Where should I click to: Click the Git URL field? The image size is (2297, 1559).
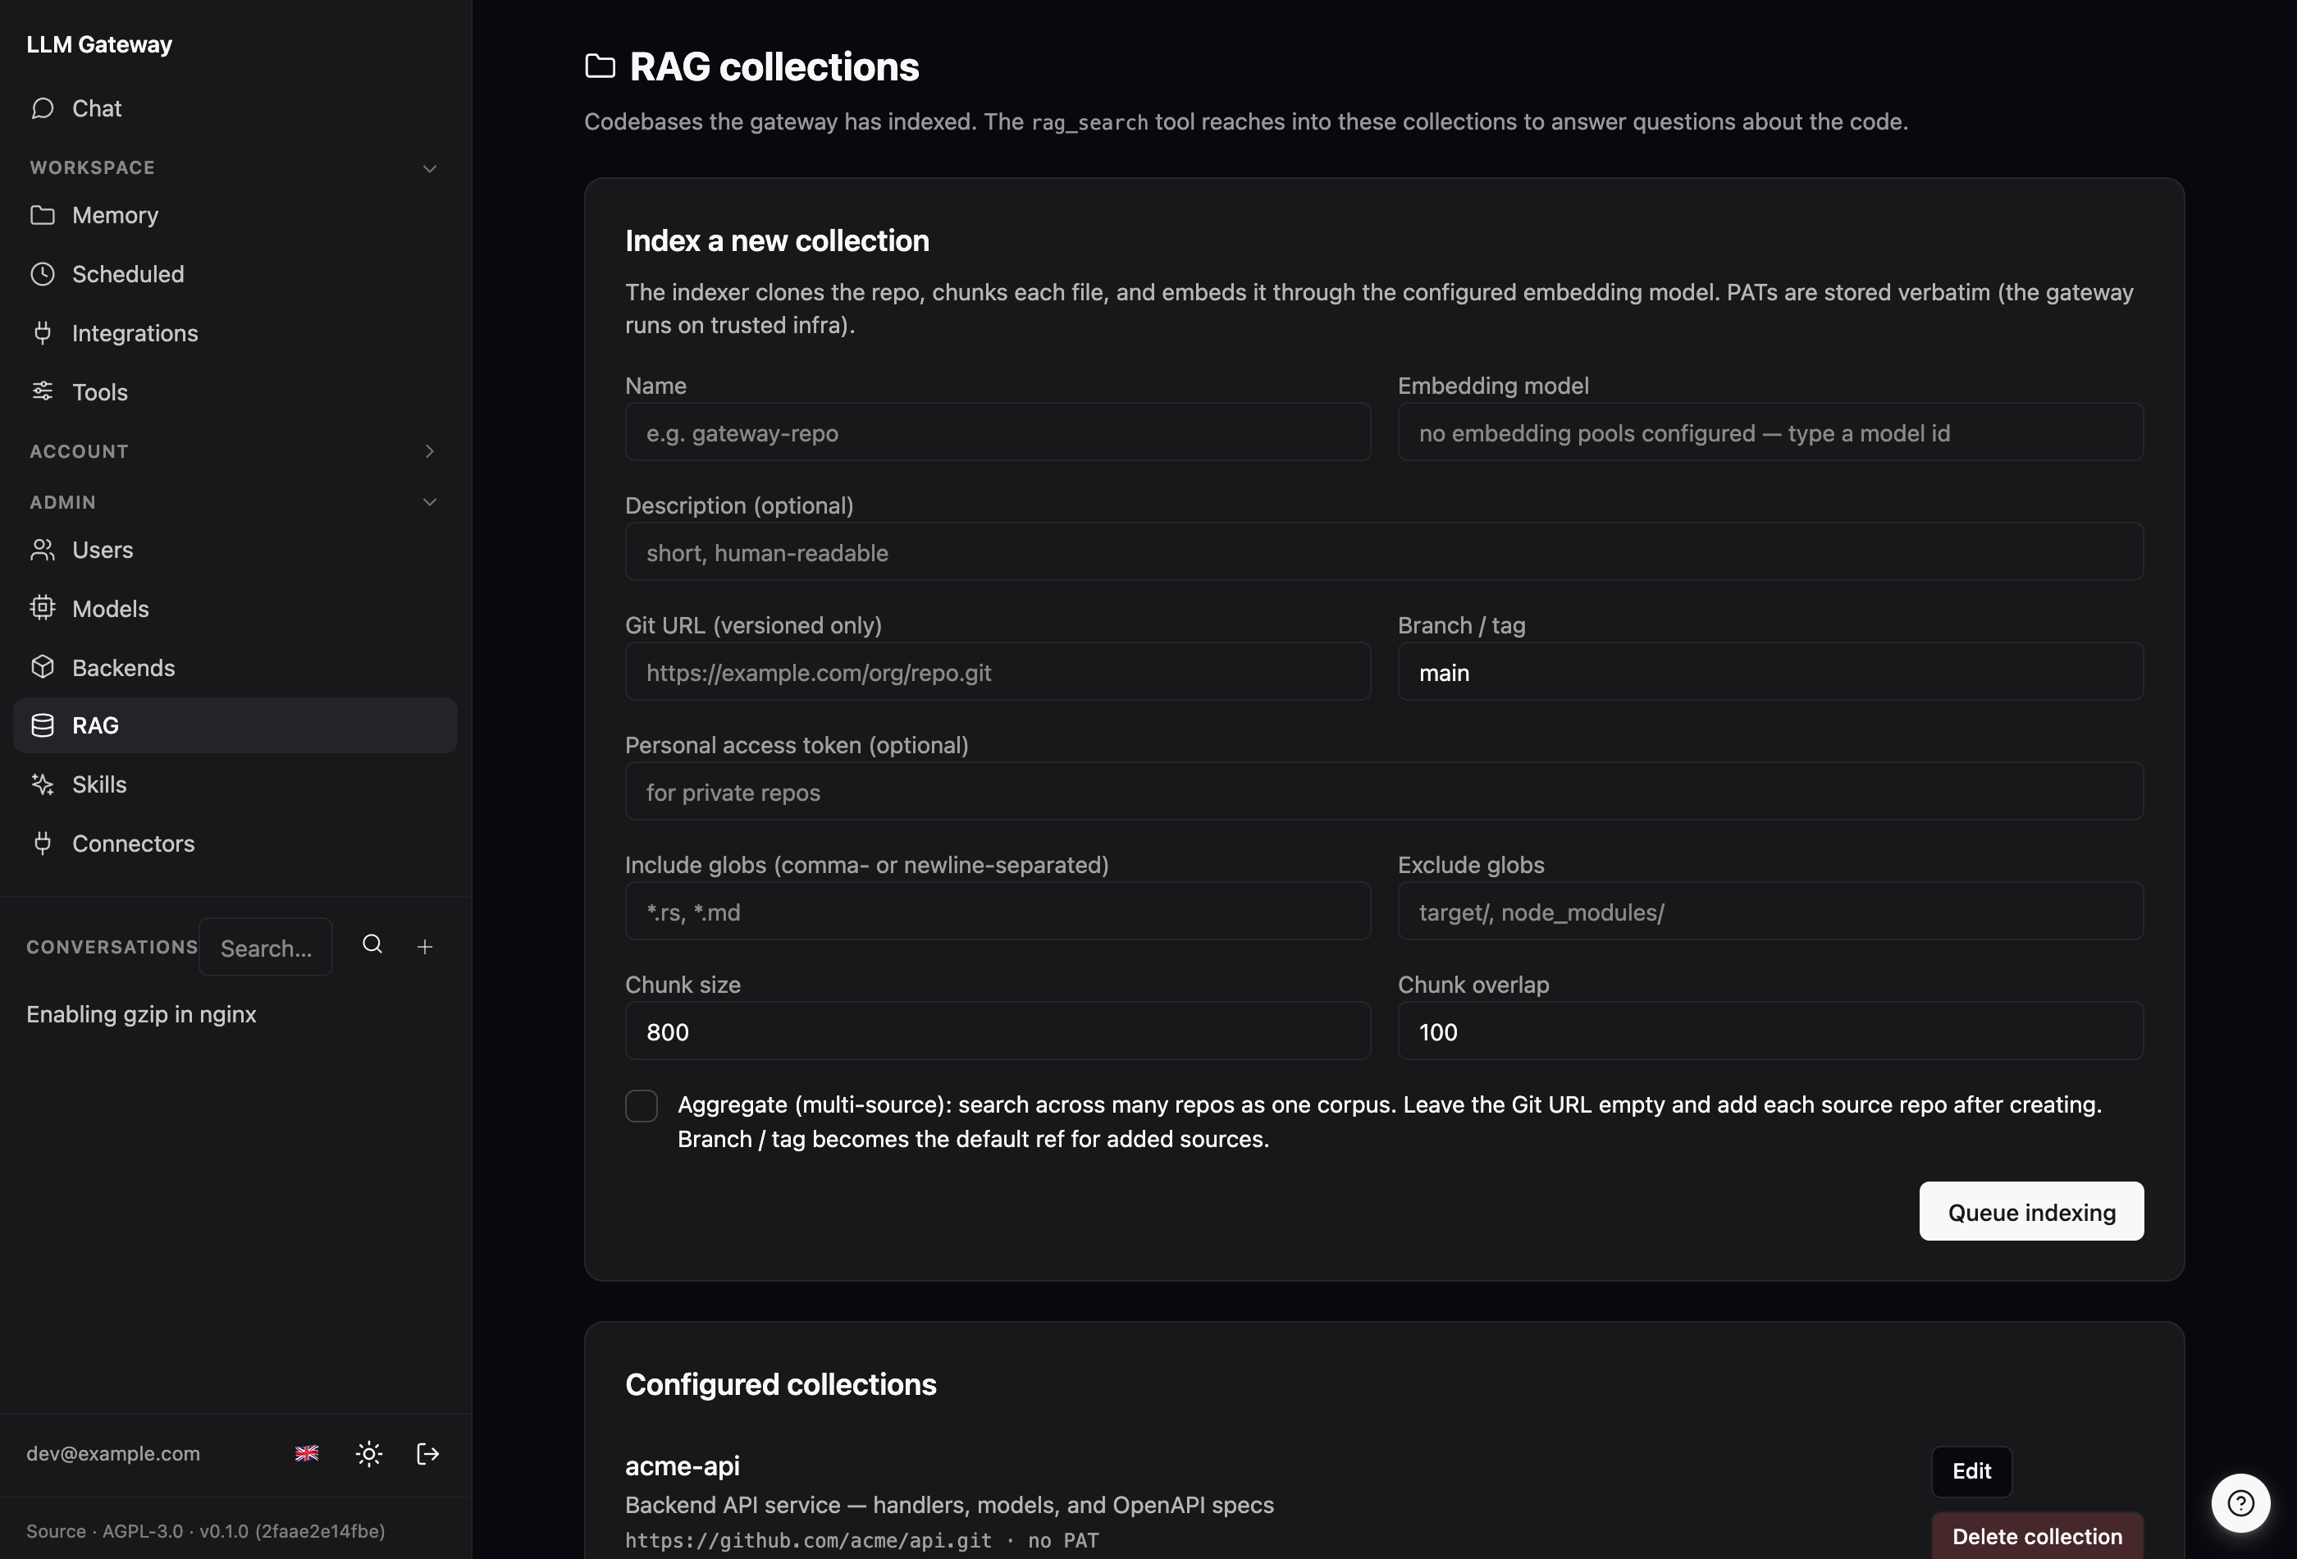coord(998,672)
